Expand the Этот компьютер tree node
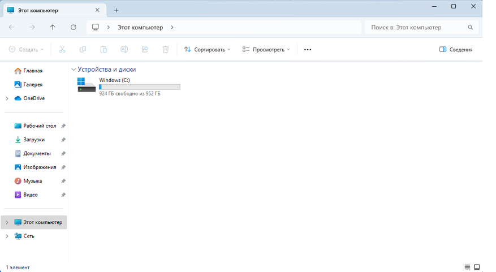 (7, 222)
